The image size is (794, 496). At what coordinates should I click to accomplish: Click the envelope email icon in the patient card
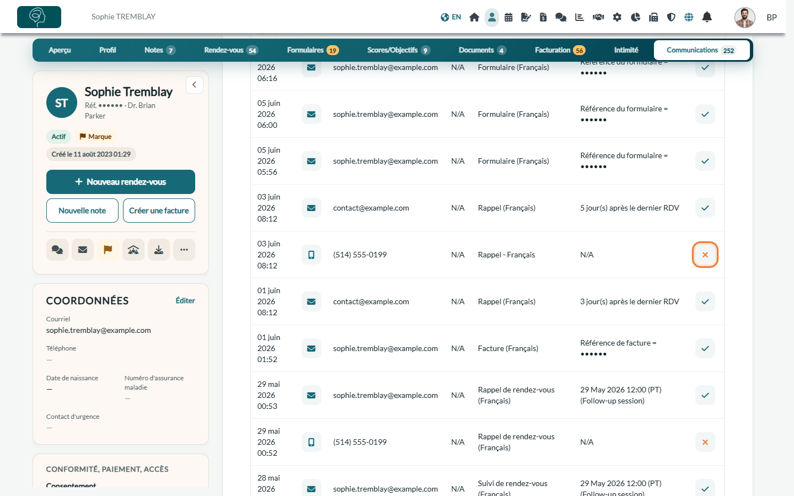point(83,250)
